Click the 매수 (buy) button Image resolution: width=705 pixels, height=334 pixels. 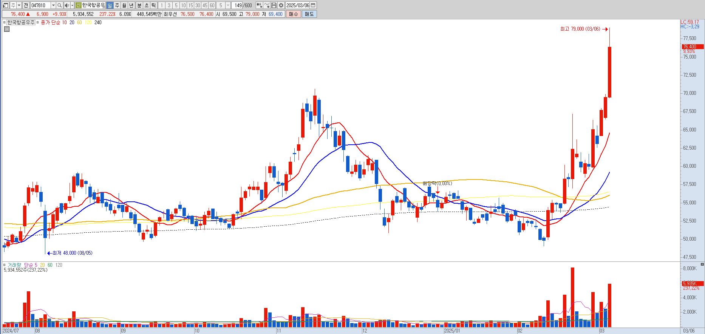tap(294, 14)
